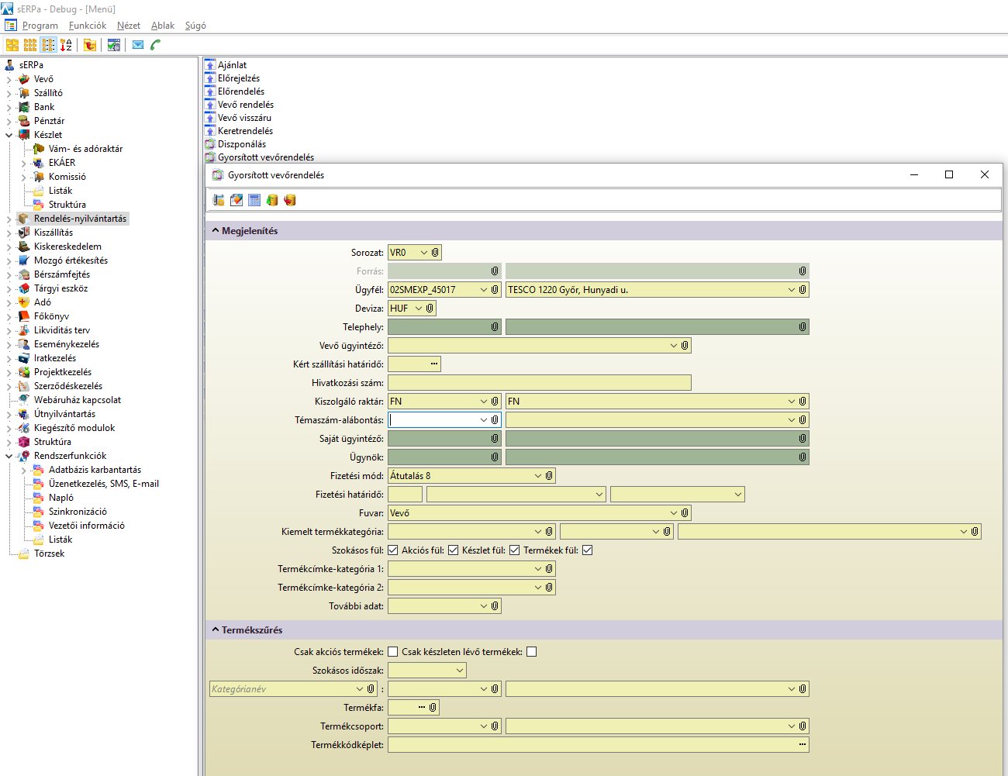Collapse the Megjelenítés section

tap(216, 231)
